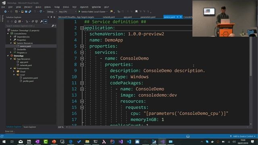Click the Save All toolbar icon
258x145 pixels.
(30, 12)
